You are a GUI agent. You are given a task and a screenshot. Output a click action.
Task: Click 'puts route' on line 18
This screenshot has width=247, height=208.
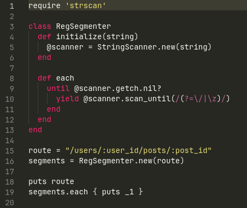coord(51,181)
